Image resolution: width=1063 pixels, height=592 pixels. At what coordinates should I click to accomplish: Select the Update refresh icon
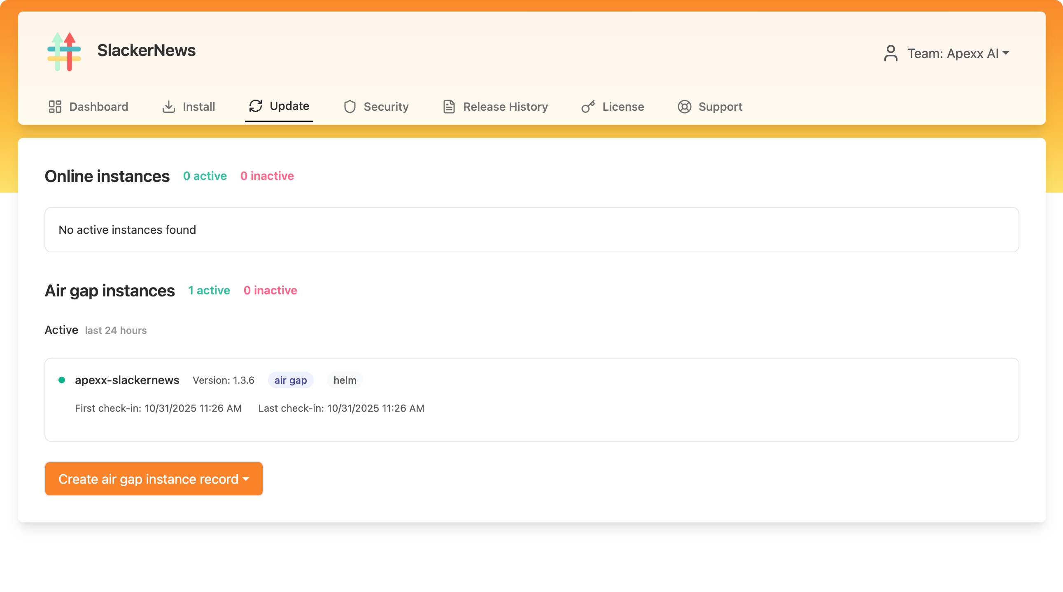tap(256, 107)
